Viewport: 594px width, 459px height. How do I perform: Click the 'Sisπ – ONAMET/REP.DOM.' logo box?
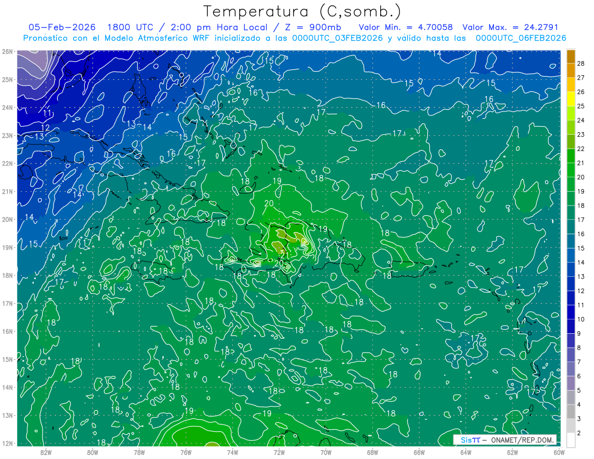505,440
